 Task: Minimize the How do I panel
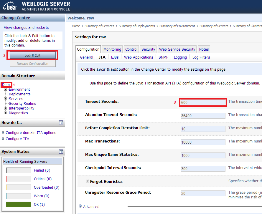click(x=61, y=122)
